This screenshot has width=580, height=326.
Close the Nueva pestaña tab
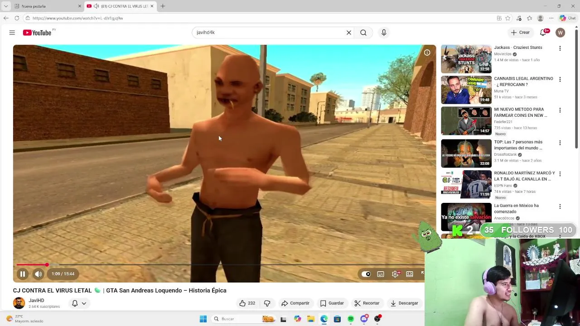click(80, 6)
